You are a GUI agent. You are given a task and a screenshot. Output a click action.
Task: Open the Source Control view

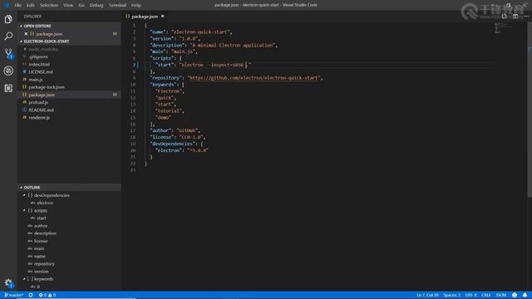point(8,53)
